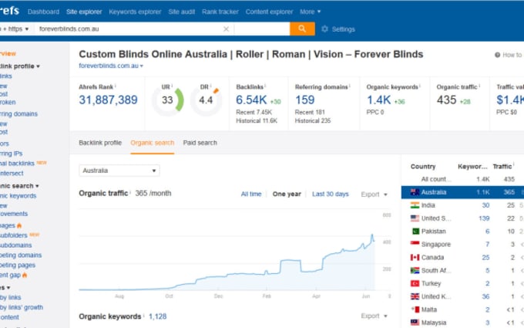Viewport: 524px width, 328px height.
Task: Show the Last 30 days traffic range
Action: (x=330, y=194)
